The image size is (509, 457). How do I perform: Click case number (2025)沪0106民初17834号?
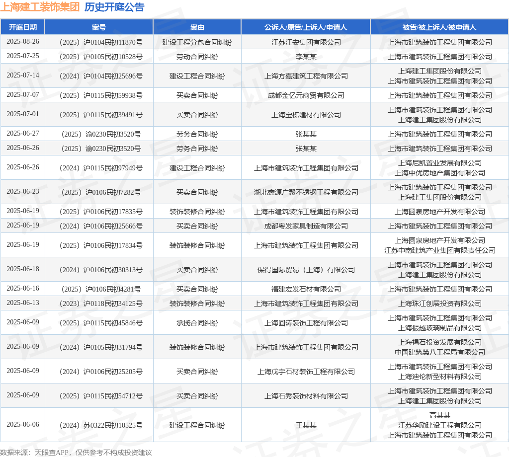tap(101, 245)
